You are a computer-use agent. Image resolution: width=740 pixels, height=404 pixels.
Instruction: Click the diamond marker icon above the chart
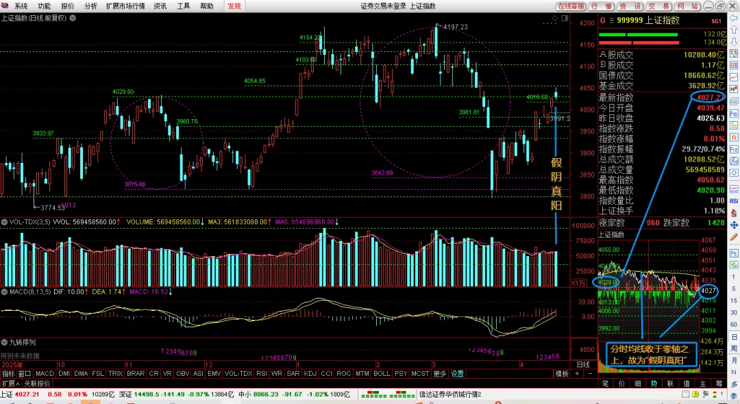pyautogui.click(x=554, y=18)
